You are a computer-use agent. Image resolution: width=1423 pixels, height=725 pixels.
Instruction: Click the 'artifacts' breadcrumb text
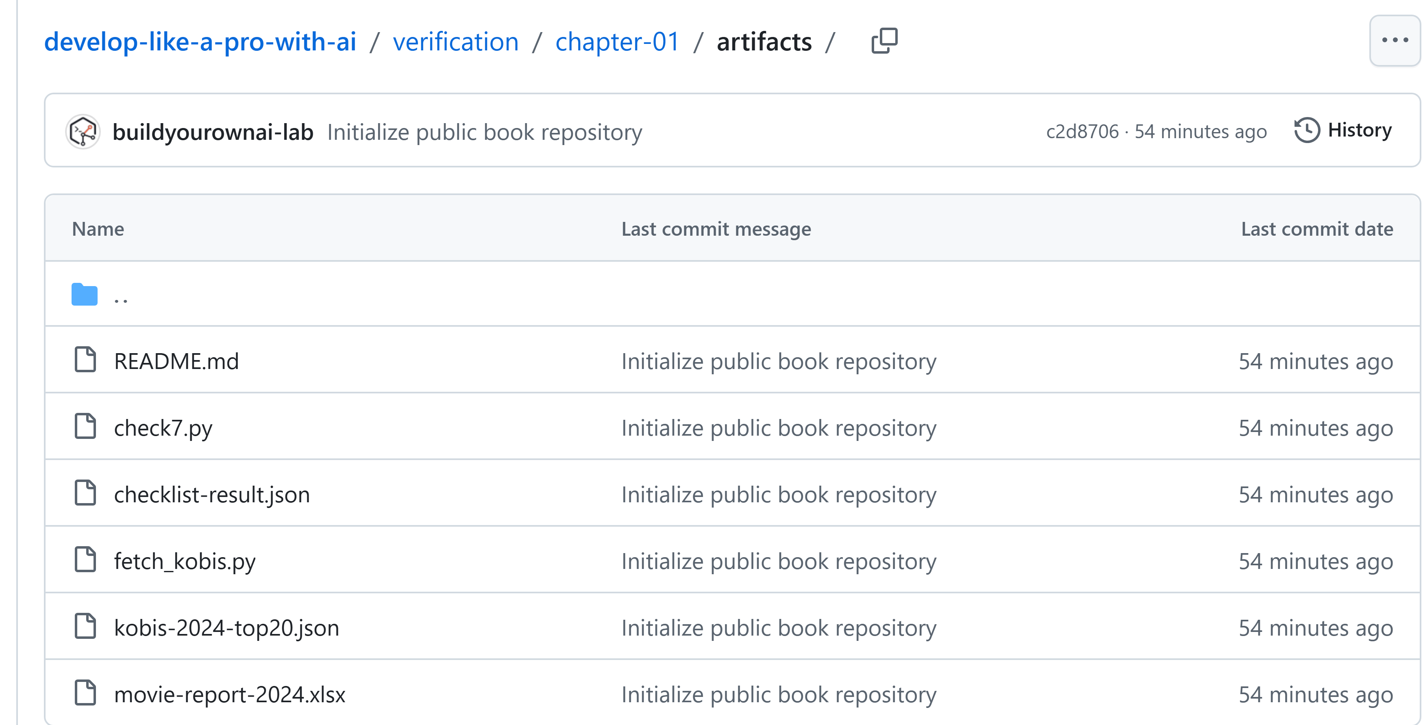(x=764, y=41)
